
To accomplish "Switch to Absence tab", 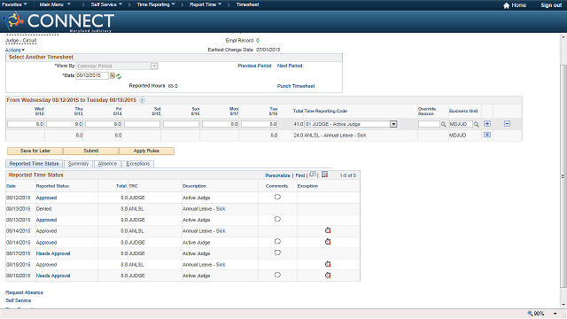I will (107, 164).
